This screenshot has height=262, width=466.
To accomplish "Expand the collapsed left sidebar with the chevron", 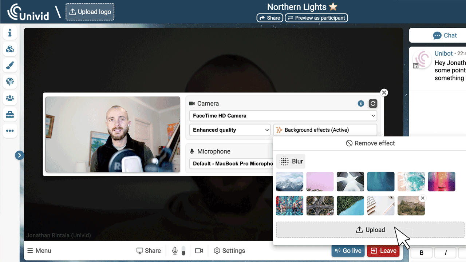I will click(x=20, y=155).
